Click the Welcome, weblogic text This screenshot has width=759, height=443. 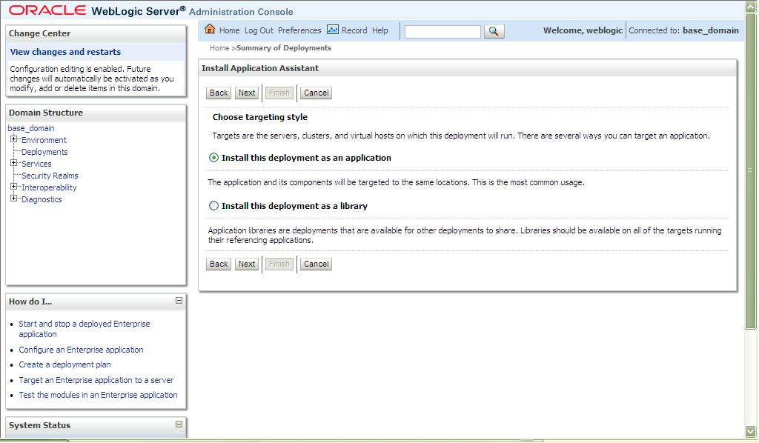pyautogui.click(x=583, y=30)
